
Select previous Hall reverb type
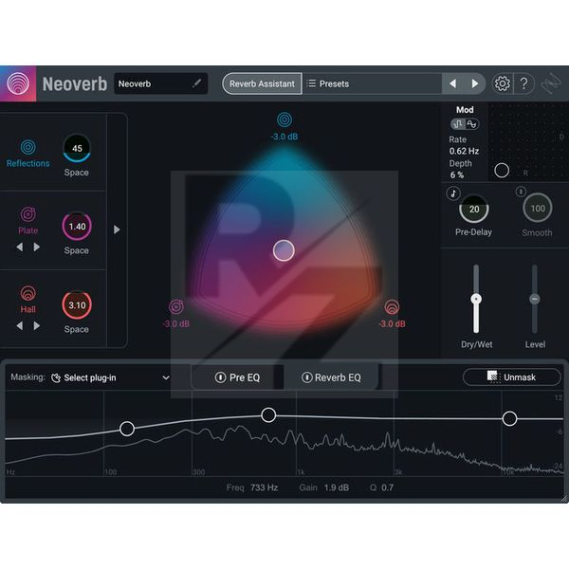coord(20,326)
